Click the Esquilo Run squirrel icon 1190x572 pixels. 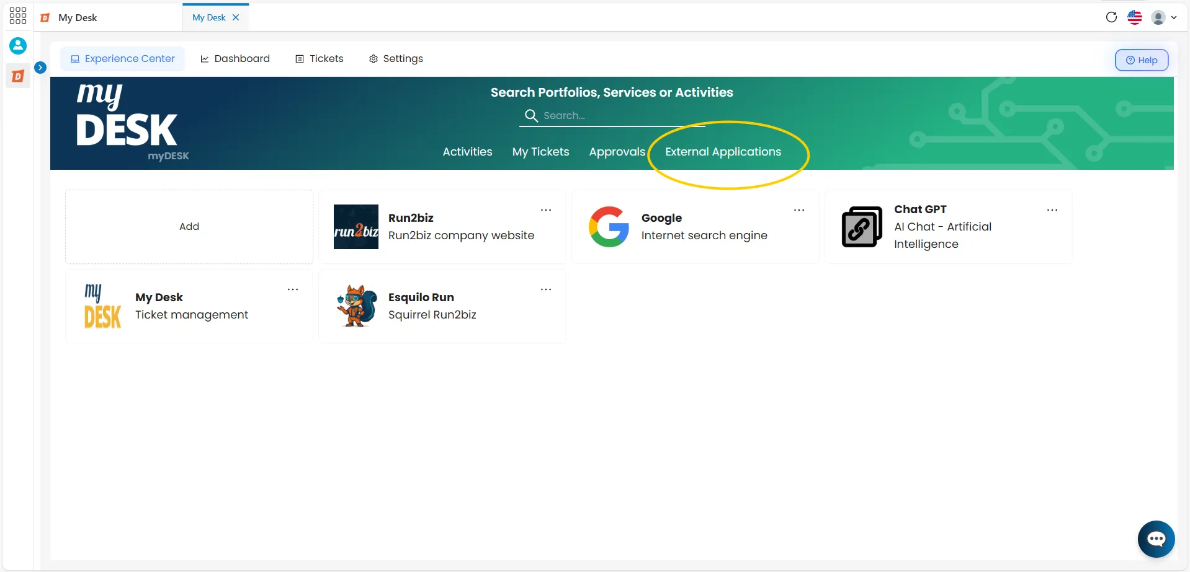point(357,306)
